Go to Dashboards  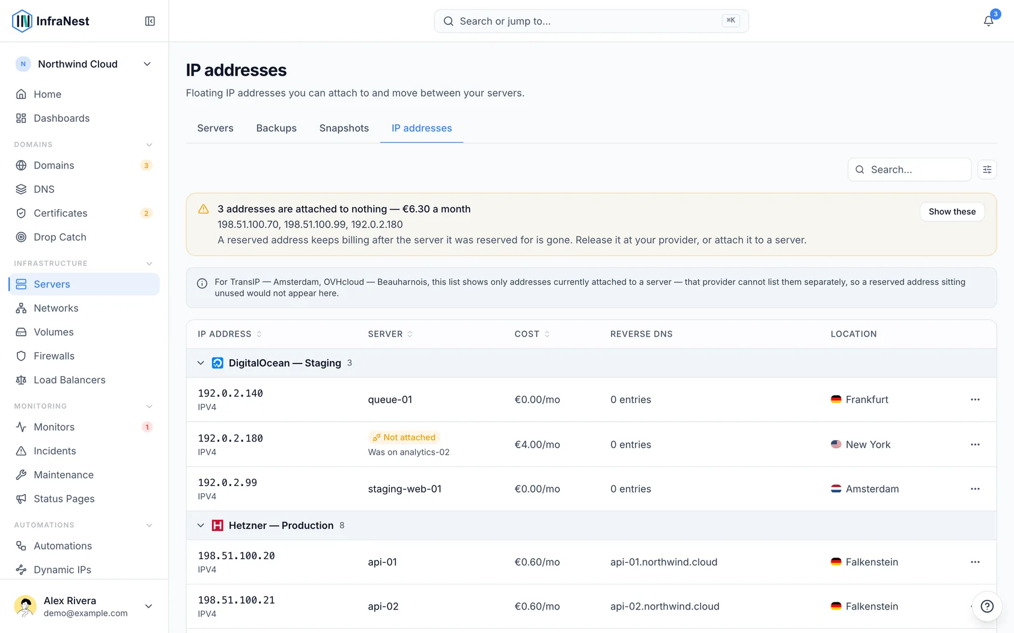[x=84, y=118]
